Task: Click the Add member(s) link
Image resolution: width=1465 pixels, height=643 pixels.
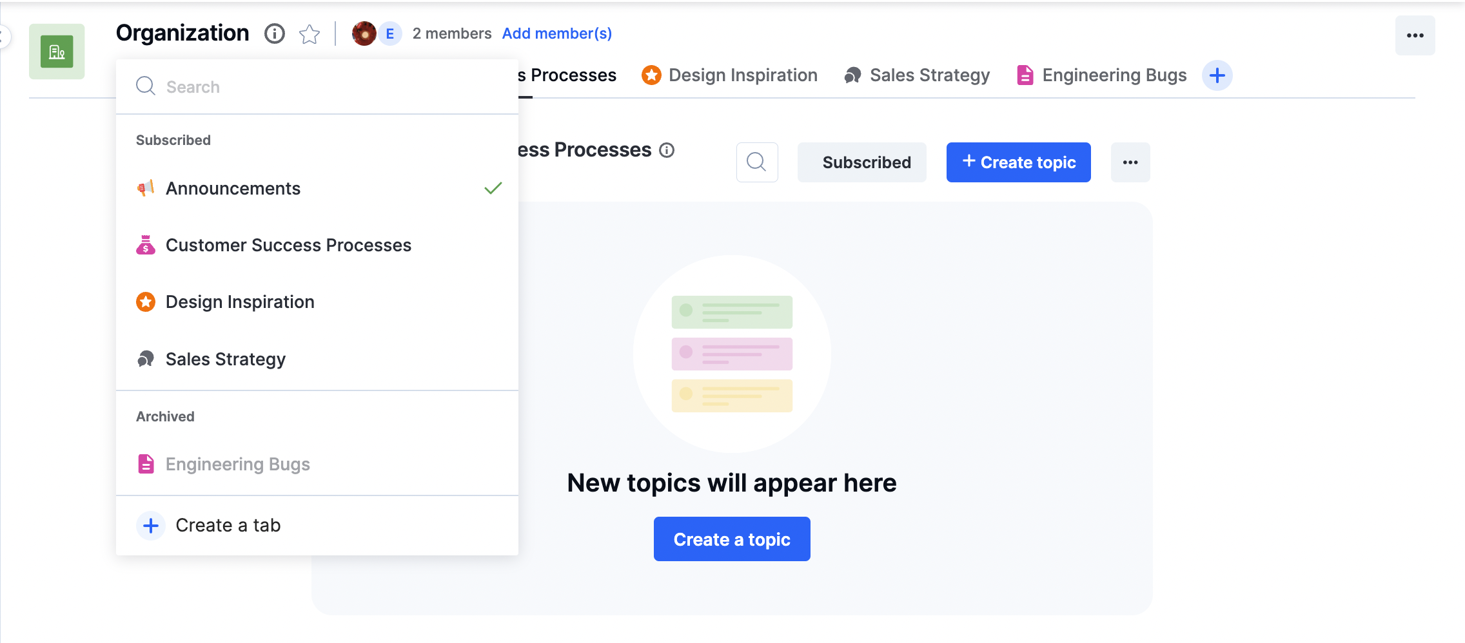Action: tap(557, 34)
